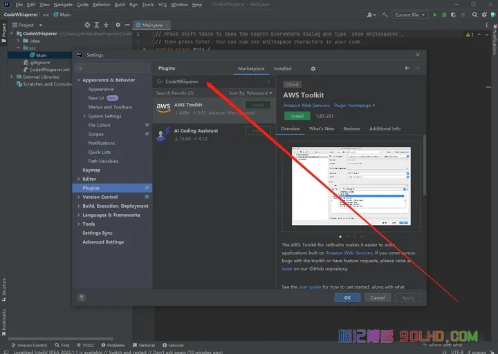
Task: Open the Refactor menu
Action: pos(101,4)
